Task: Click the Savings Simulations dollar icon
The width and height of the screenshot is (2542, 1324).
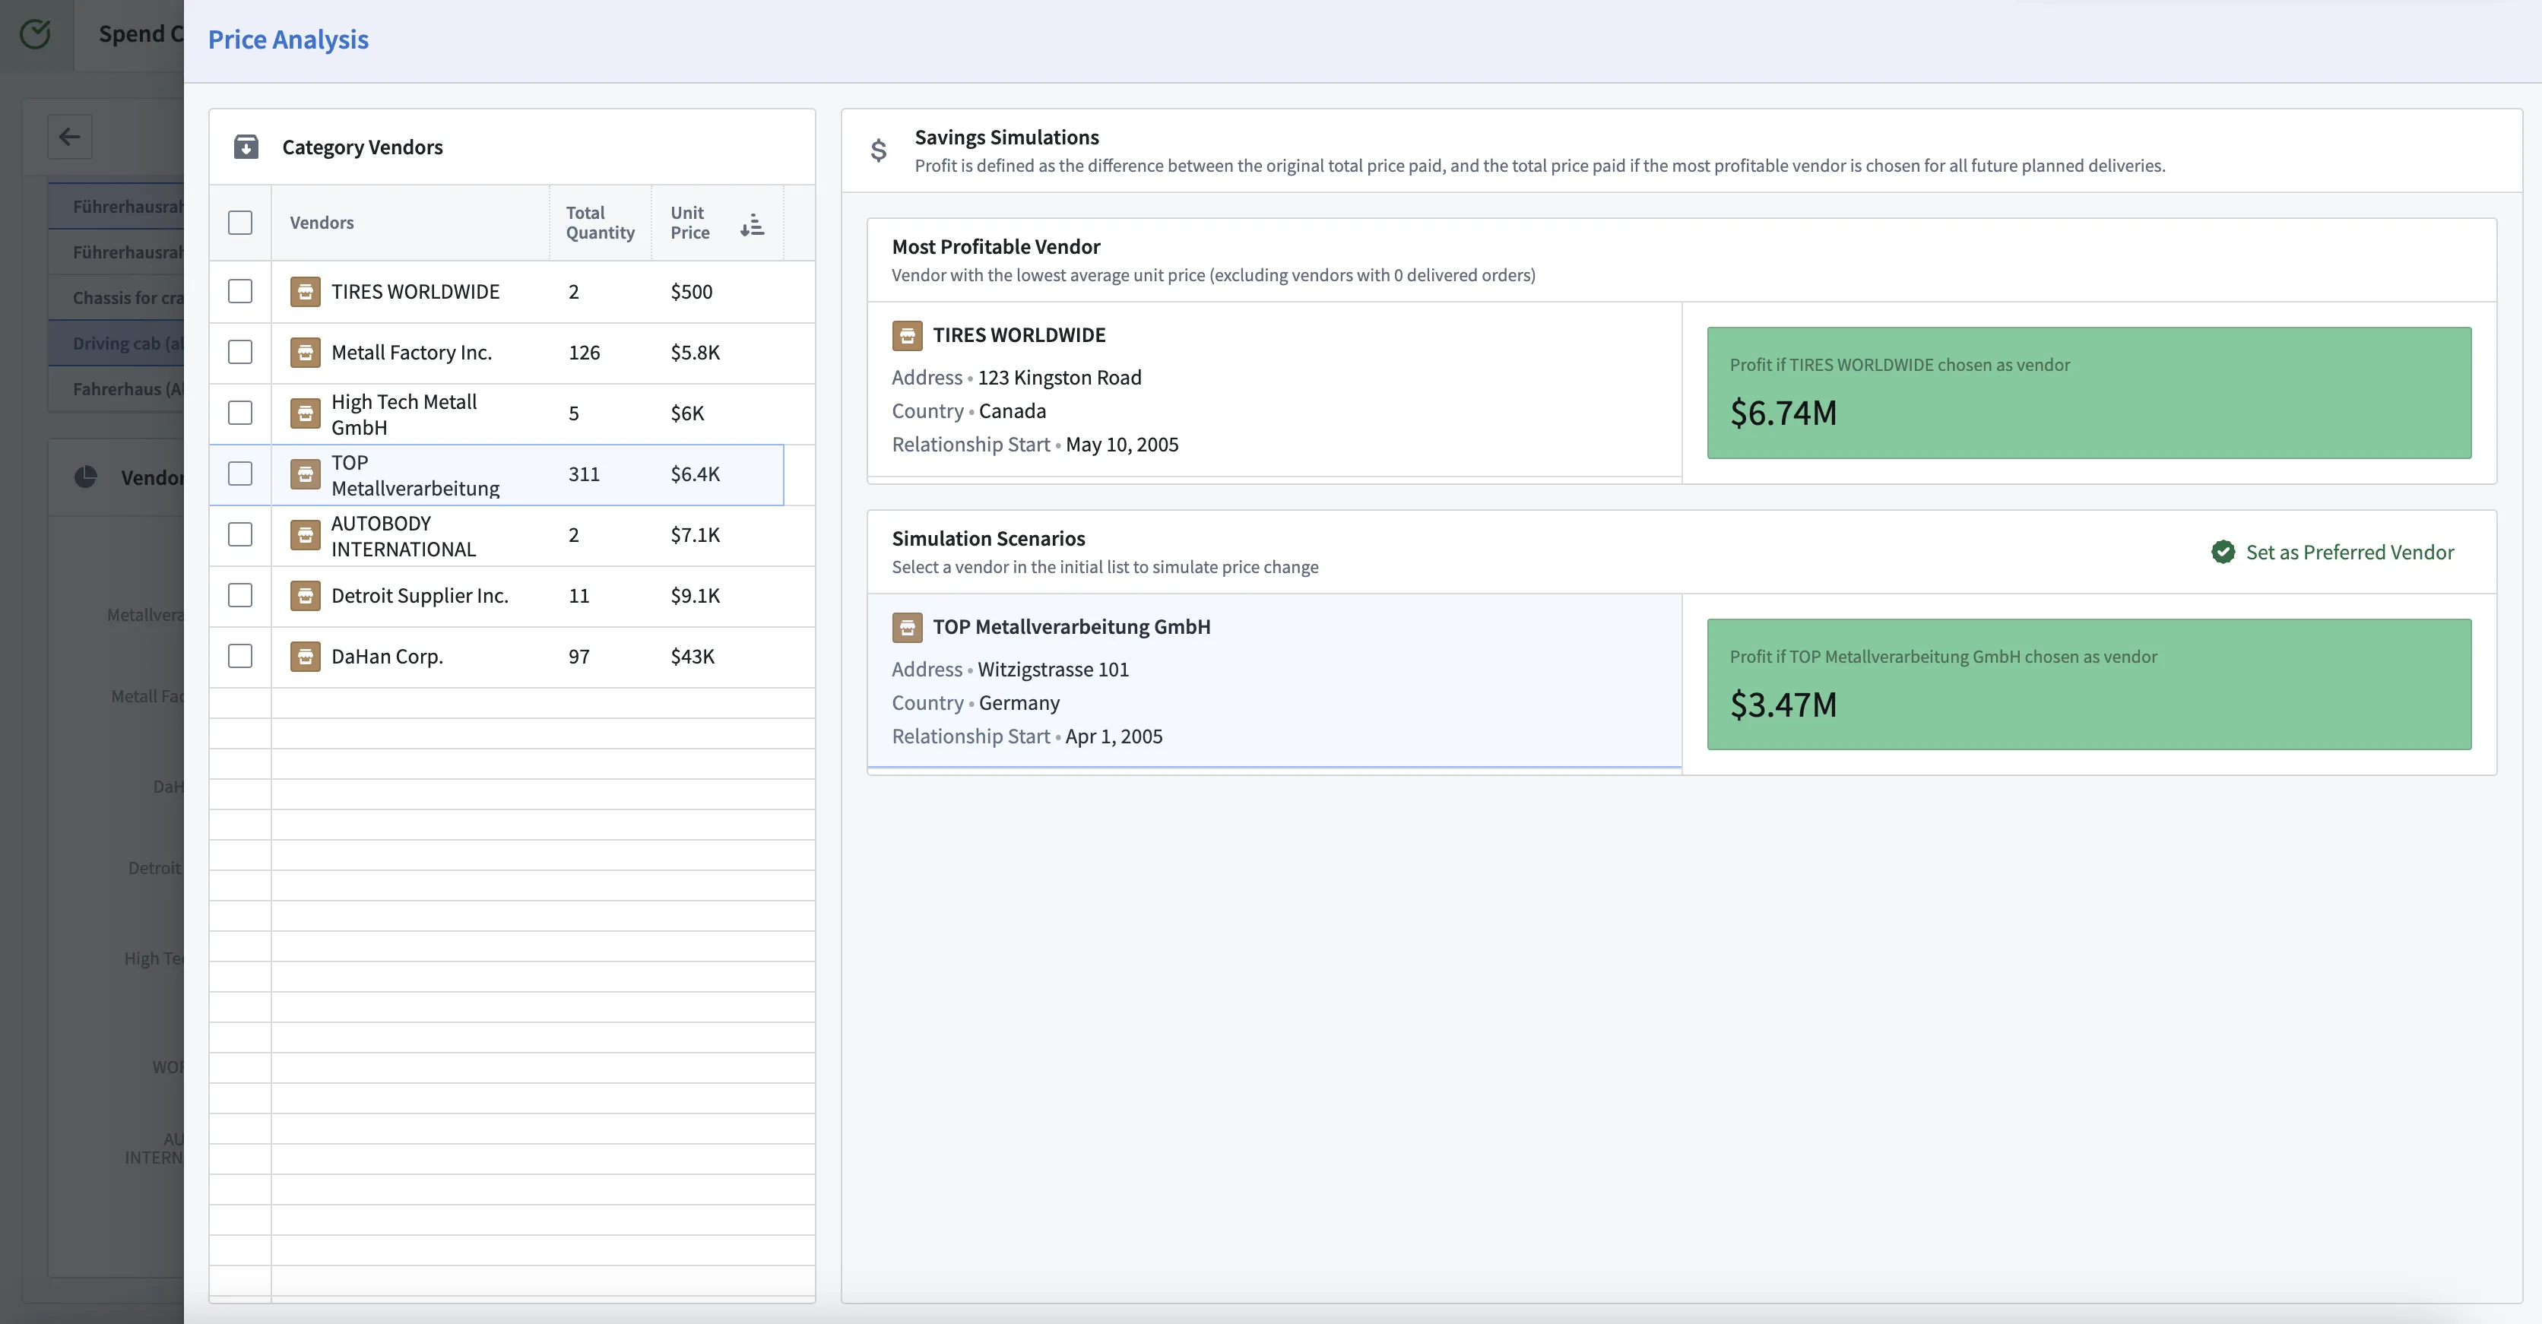Action: point(878,150)
